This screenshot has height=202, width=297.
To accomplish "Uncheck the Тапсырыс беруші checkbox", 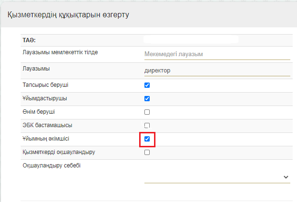I will pyautogui.click(x=147, y=85).
